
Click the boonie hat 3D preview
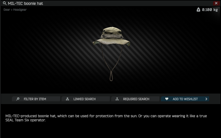tap(111, 54)
